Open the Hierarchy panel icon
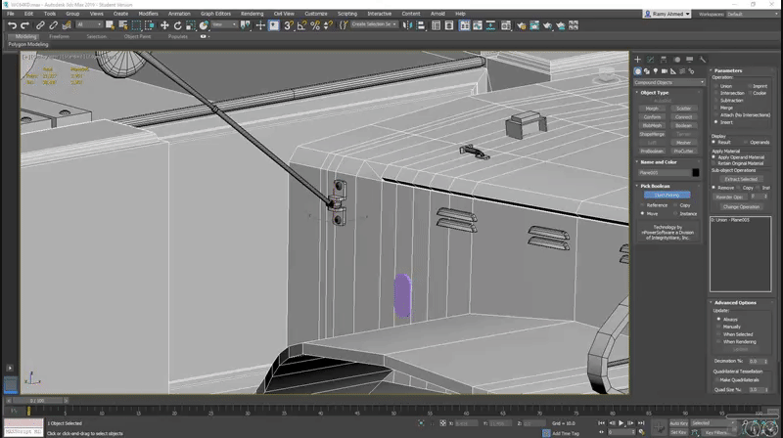The width and height of the screenshot is (783, 438). tap(663, 60)
